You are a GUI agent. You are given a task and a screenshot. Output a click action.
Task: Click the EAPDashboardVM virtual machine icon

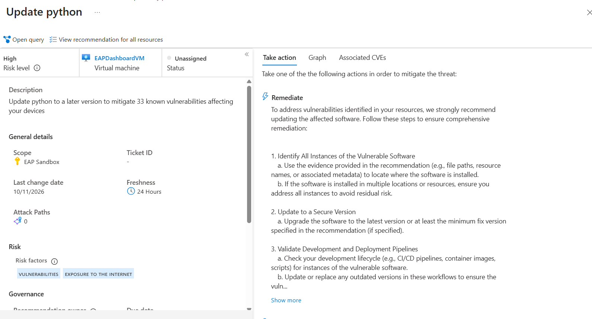point(86,58)
